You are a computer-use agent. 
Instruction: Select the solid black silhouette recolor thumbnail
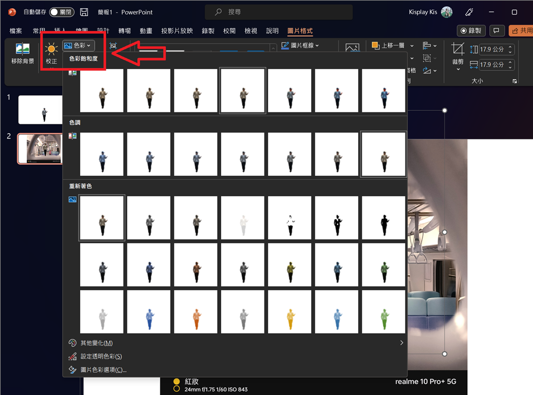click(384, 218)
